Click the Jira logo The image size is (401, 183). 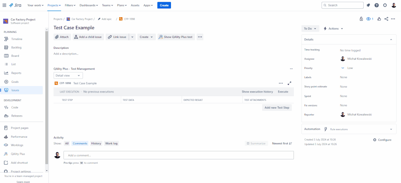click(15, 5)
